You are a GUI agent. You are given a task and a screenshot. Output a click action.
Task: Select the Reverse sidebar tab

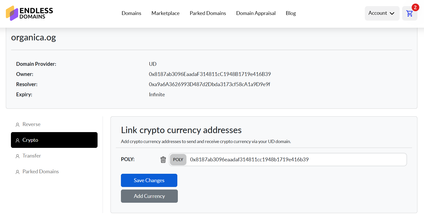pos(32,124)
